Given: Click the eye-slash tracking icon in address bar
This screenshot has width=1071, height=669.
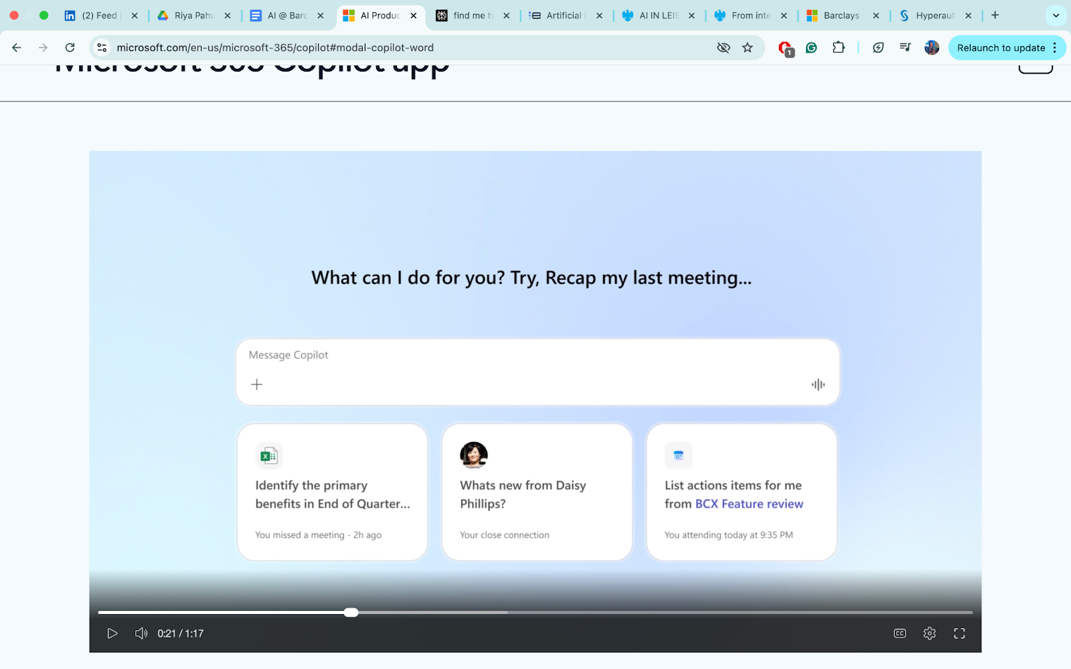Looking at the screenshot, I should (723, 47).
